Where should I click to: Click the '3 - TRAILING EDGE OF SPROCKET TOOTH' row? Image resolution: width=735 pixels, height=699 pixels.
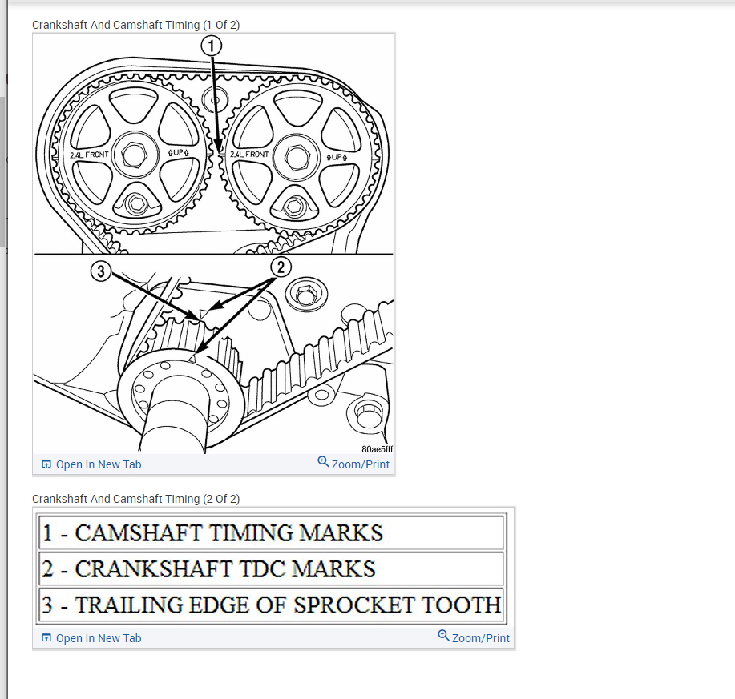[x=272, y=605]
